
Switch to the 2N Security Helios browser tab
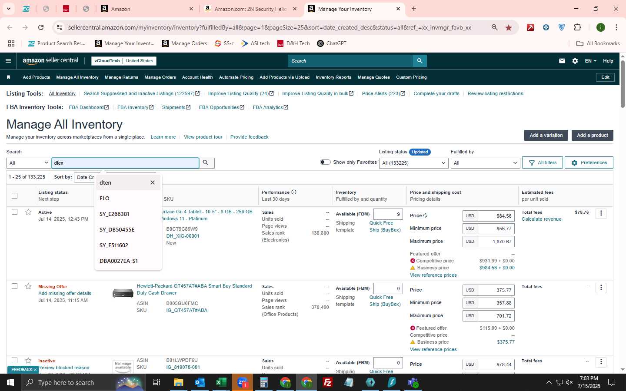(250, 9)
